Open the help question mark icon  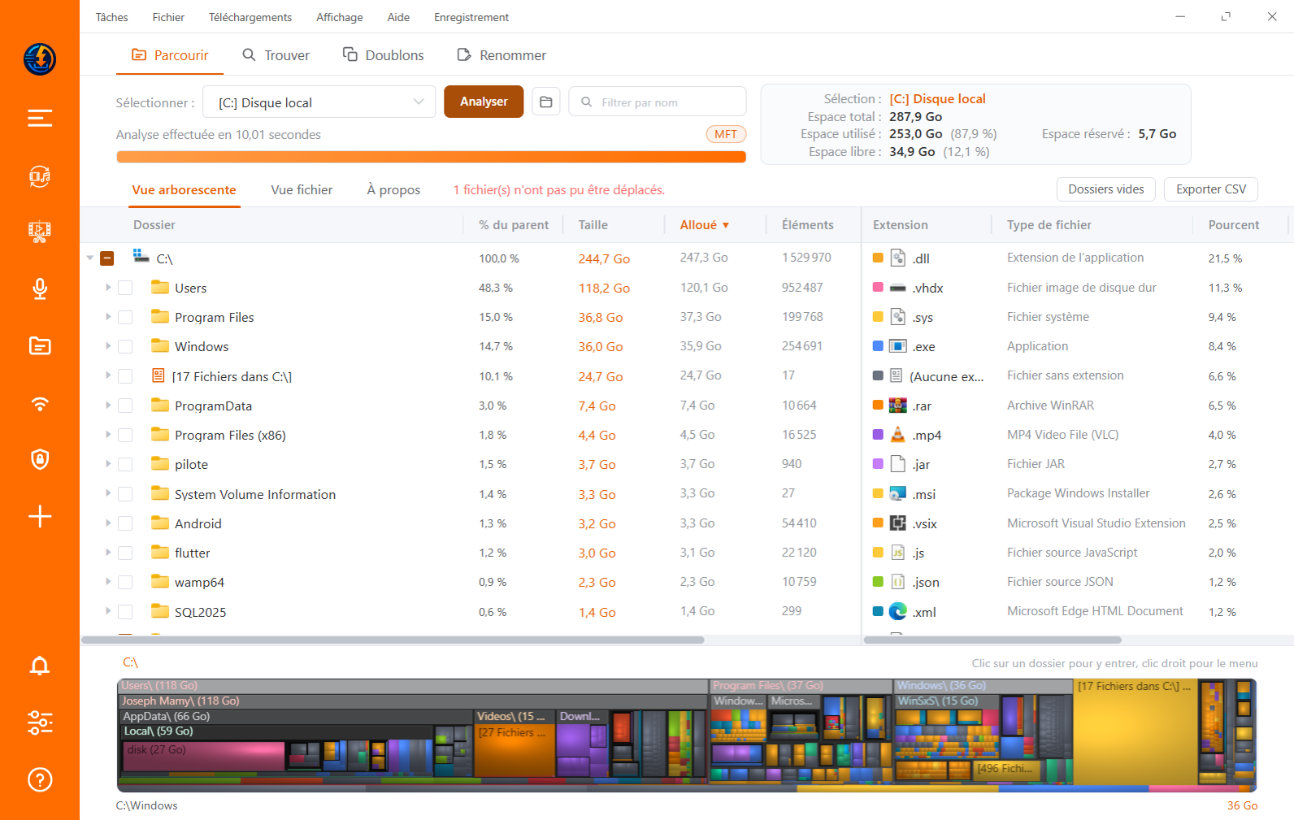point(40,780)
